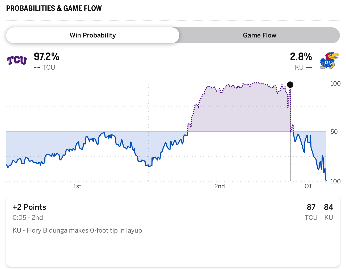Click the Kansas Jayhawk logo
This screenshot has width=346, height=269.
coord(329,61)
